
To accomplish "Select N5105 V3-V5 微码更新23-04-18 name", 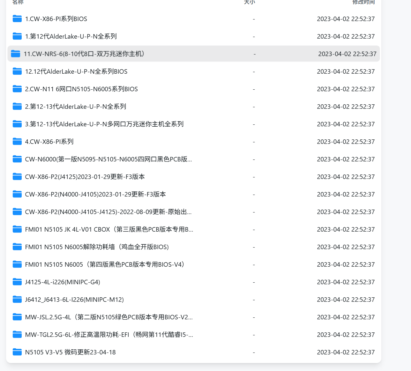I will pyautogui.click(x=71, y=352).
